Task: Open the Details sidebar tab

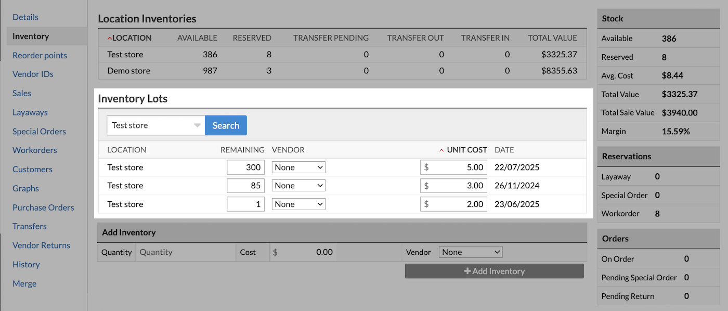Action: 25,17
